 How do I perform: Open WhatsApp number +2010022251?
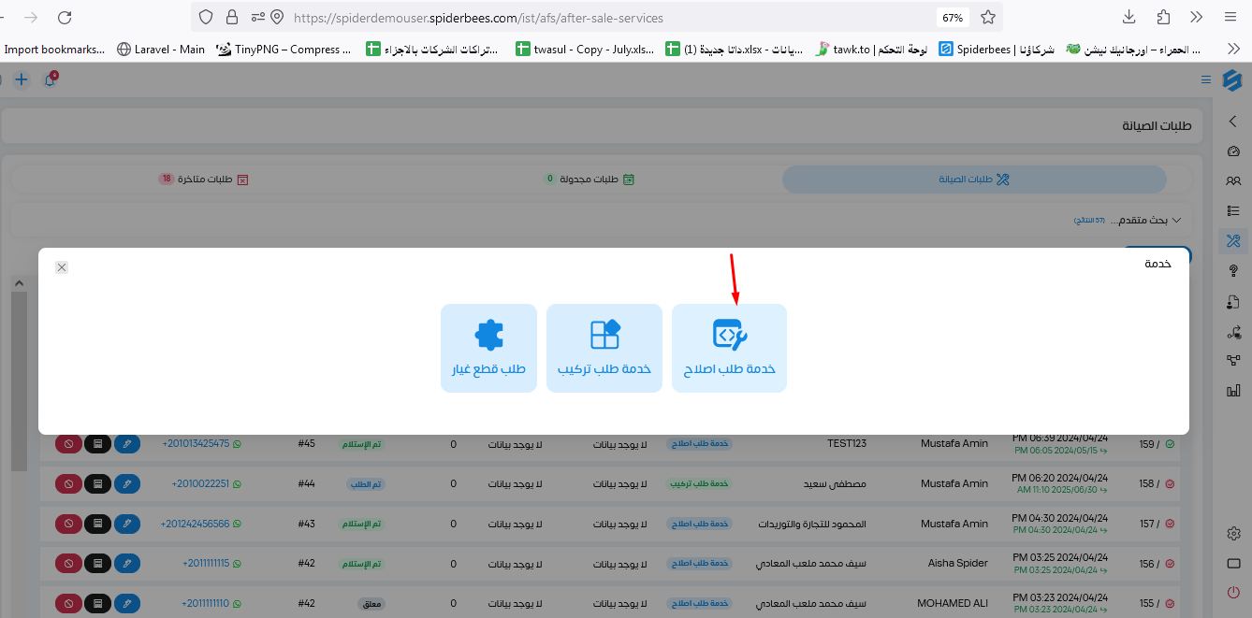(206, 483)
